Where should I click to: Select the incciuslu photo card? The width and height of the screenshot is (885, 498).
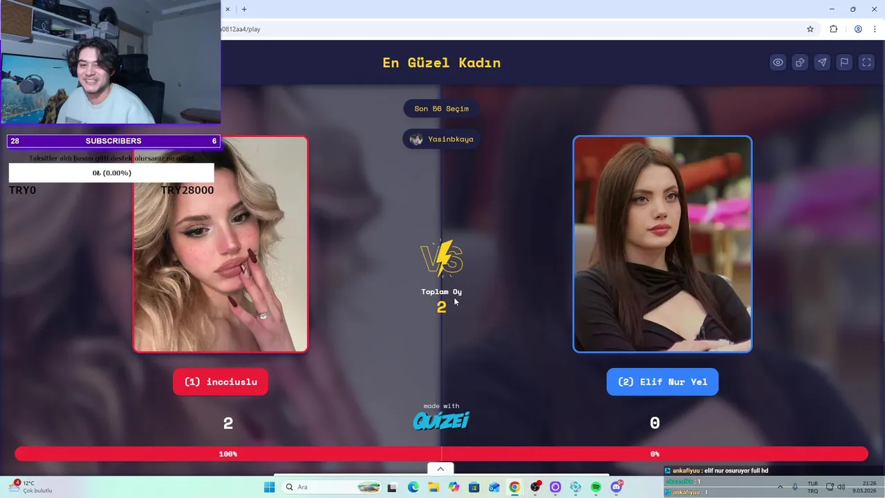click(221, 244)
